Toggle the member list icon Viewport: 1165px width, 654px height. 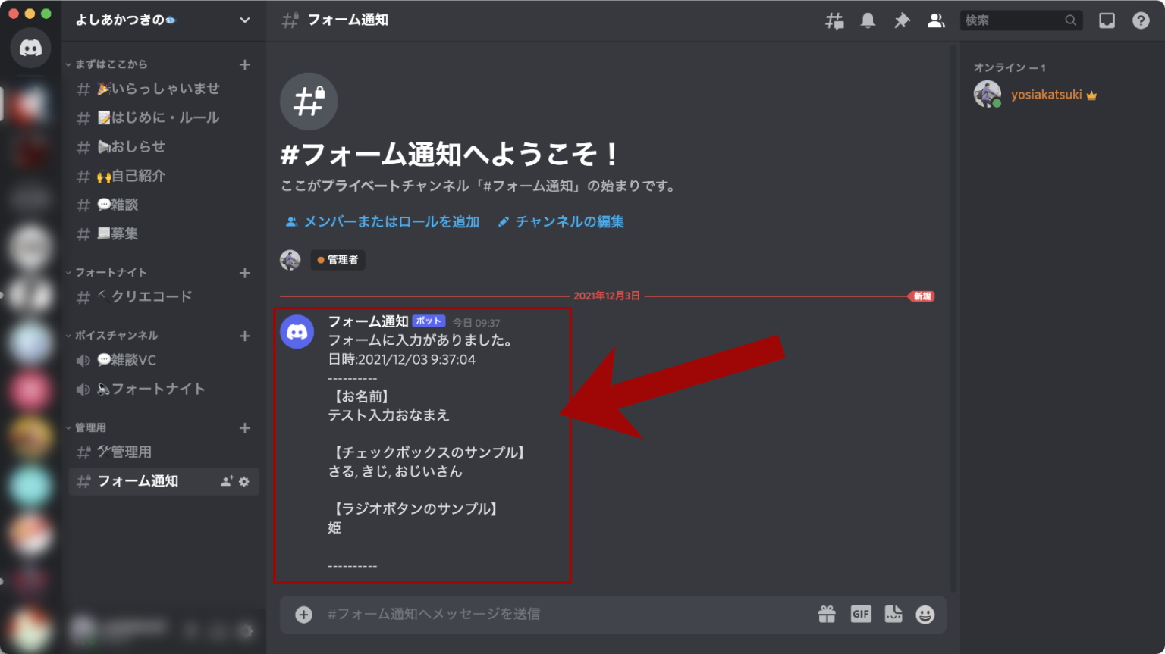(936, 20)
